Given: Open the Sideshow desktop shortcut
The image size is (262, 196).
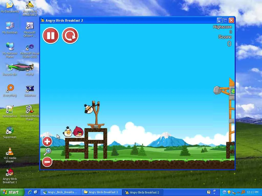Looking at the screenshot, I should [x=30, y=91].
